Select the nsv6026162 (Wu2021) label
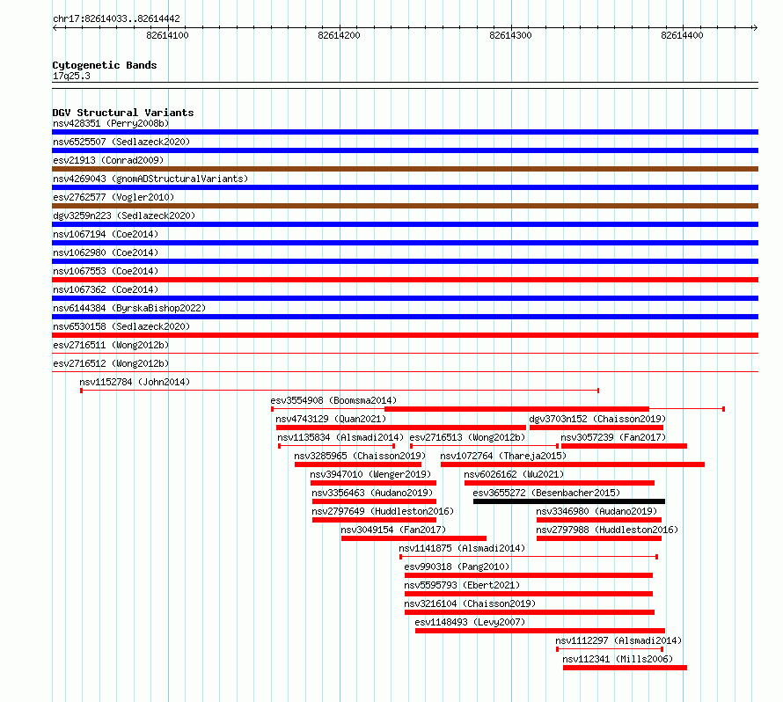The image size is (783, 702). tap(514, 474)
